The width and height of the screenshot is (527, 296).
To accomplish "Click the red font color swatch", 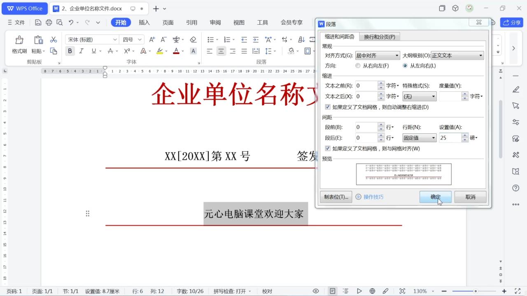I will click(176, 51).
